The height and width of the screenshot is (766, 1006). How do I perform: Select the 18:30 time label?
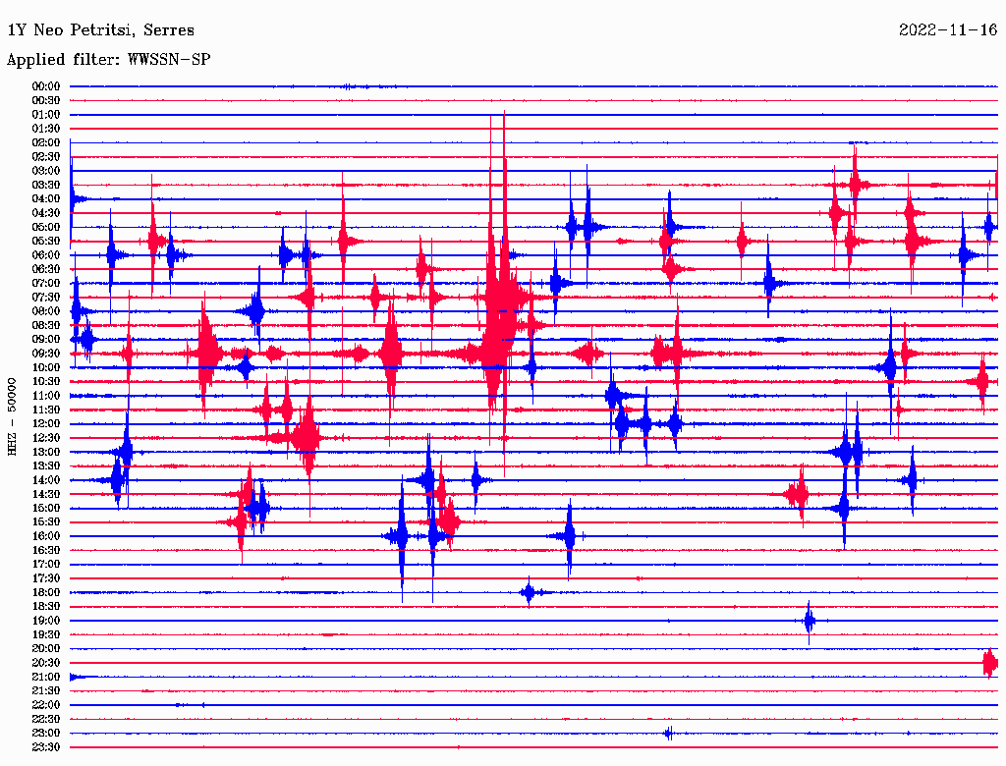[x=45, y=606]
